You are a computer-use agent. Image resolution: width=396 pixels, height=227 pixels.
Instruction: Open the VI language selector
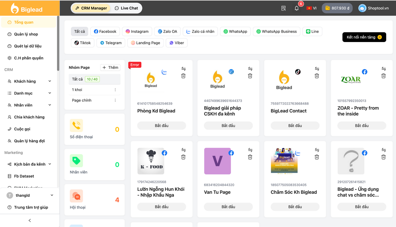tap(311, 8)
